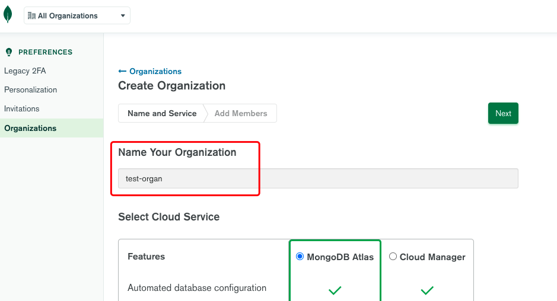Click the green checkmark under MongoDB Atlas
Viewport: 557px width, 301px height.
335,290
